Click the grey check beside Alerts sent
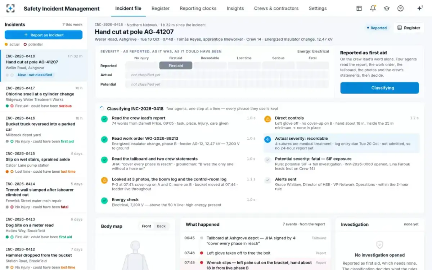Screen dimensions: 432x270 pos(267,180)
